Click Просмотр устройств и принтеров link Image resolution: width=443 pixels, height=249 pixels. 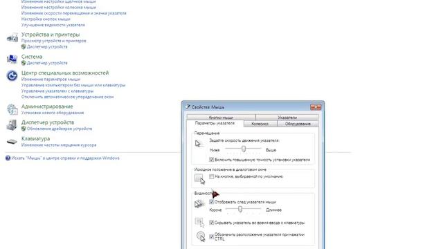pyautogui.click(x=54, y=41)
